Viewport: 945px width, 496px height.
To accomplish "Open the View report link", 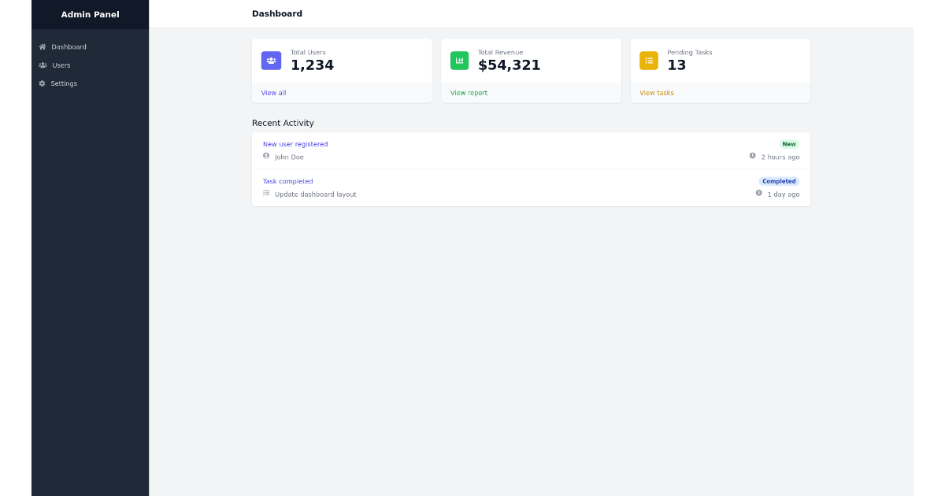I will tap(469, 93).
